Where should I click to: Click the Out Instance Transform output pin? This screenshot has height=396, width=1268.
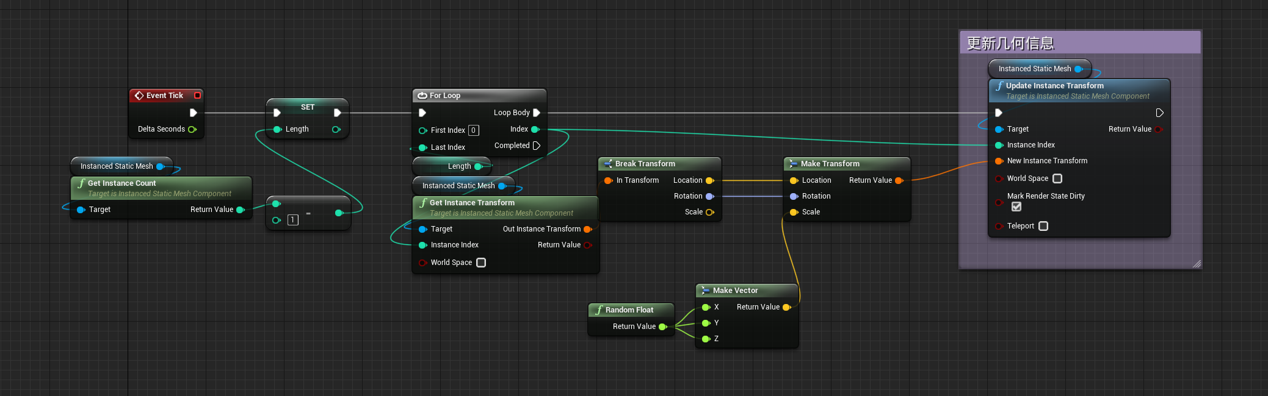click(x=588, y=229)
